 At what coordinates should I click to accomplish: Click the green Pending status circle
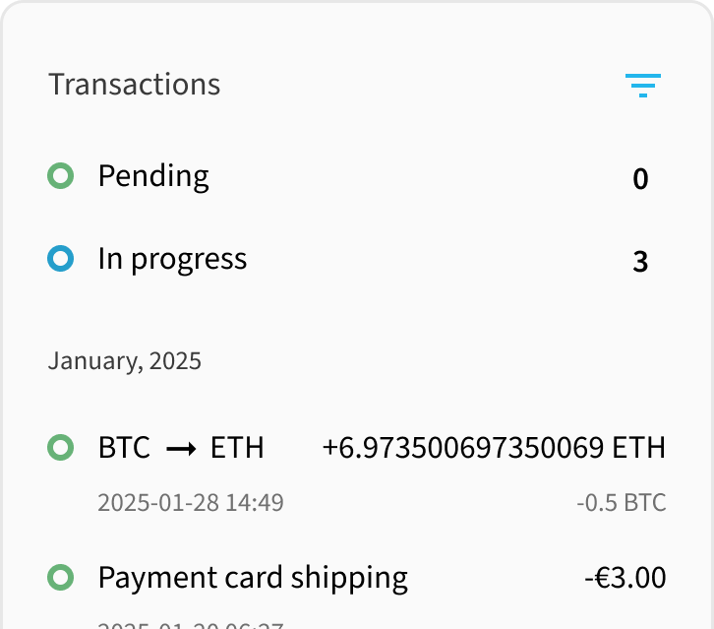point(61,175)
